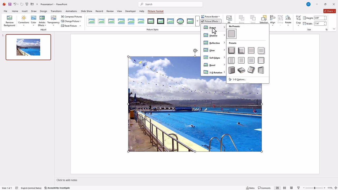The height and width of the screenshot is (190, 338).
Task: Click the Undo arrow icon
Action: point(15,4)
